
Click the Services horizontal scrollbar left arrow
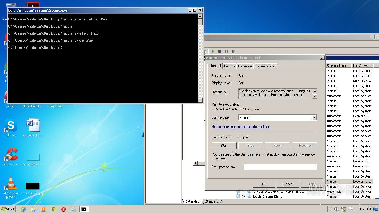pos(195,163)
